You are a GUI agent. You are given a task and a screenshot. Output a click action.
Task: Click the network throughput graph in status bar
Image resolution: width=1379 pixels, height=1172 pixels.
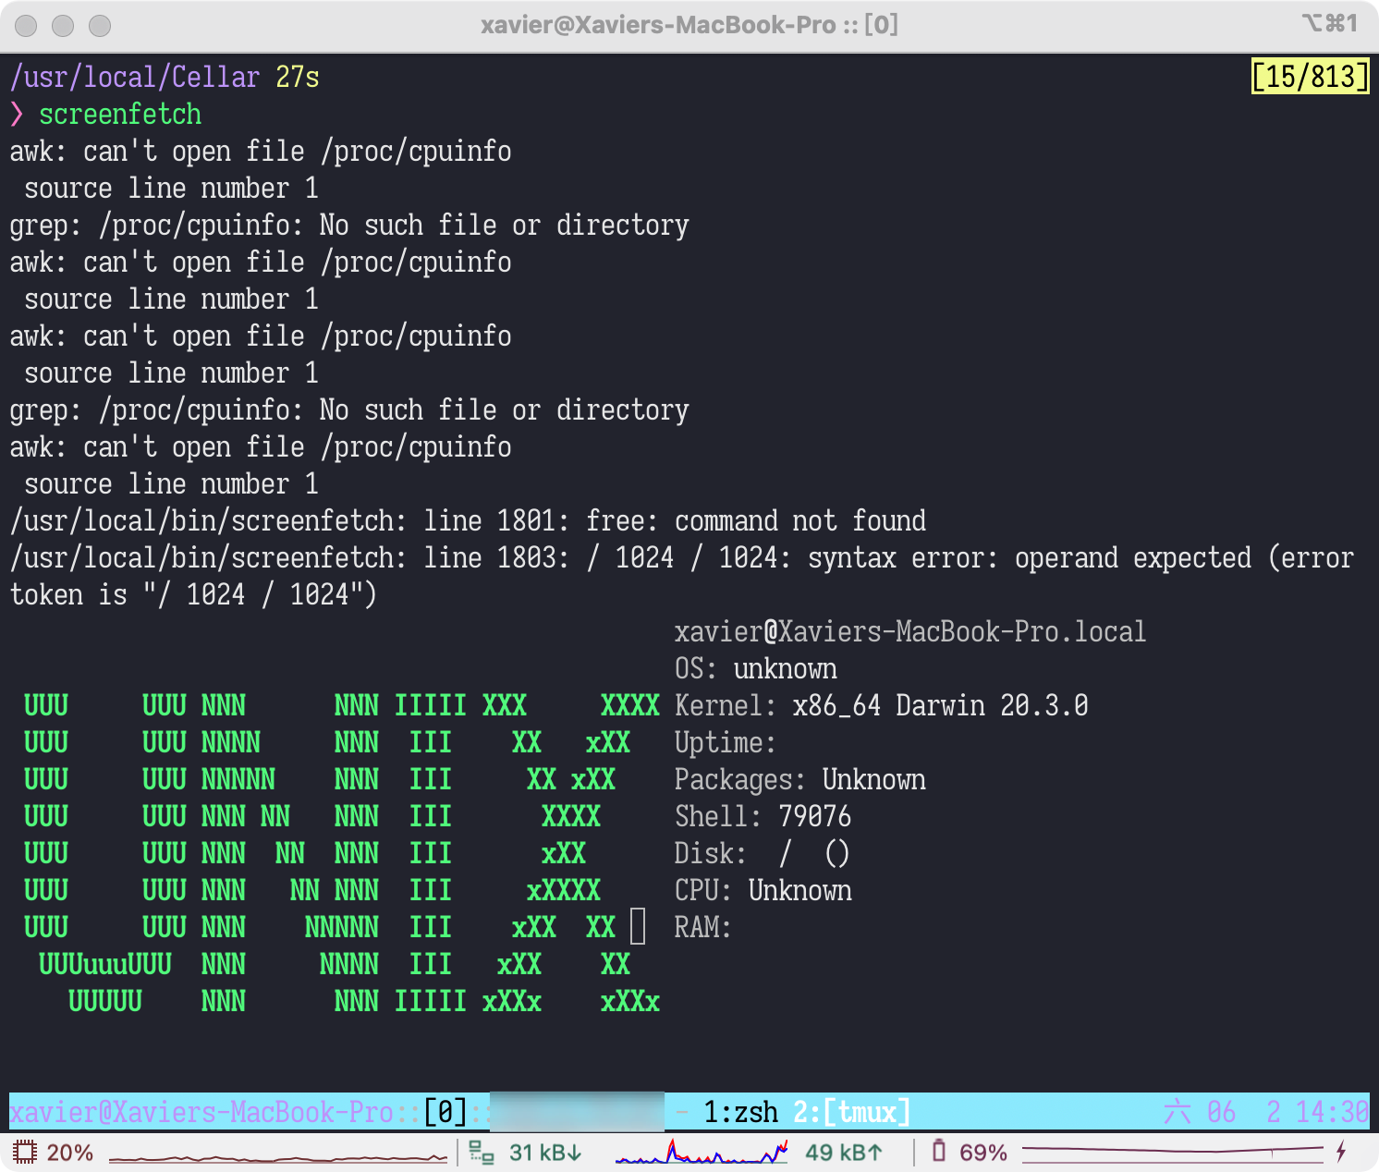pyautogui.click(x=702, y=1152)
